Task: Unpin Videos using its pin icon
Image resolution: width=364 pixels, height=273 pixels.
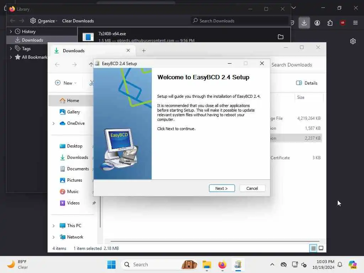Action: (x=94, y=203)
